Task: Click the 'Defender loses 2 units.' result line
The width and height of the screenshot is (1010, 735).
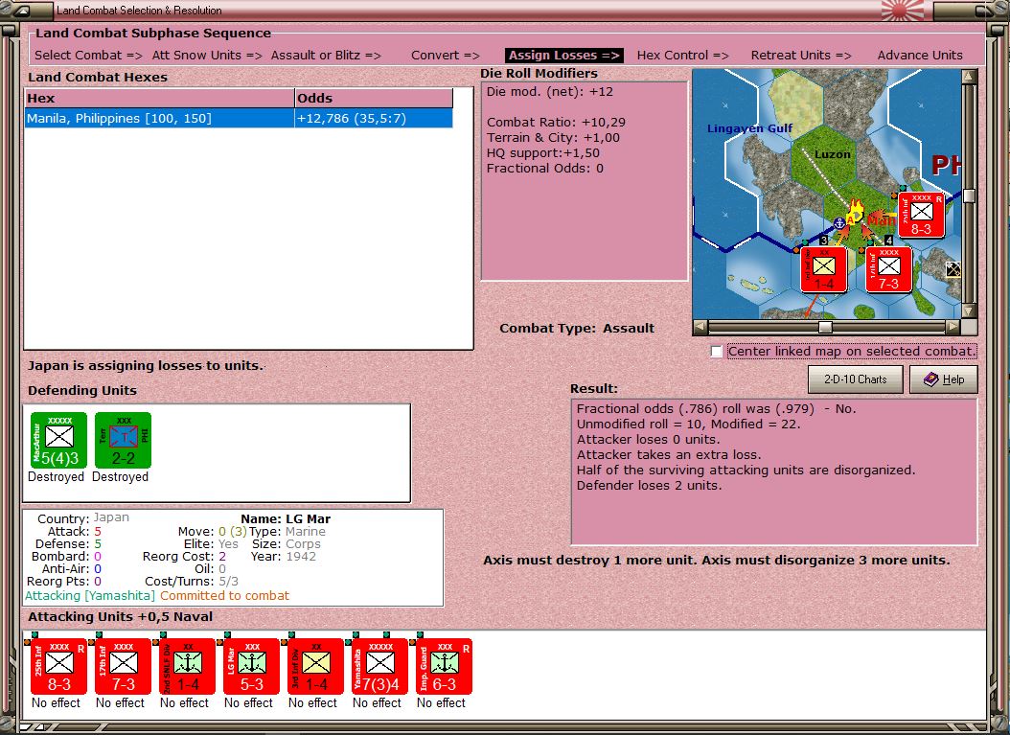Action: tap(650, 486)
